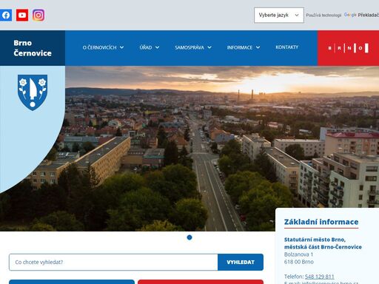Click the Brno-Černovice coat of arms

tap(33, 92)
